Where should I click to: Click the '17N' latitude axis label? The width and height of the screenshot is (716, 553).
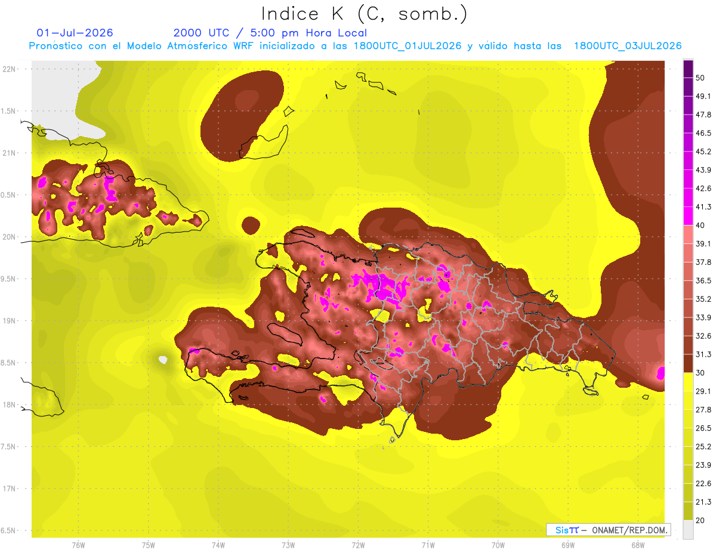pyautogui.click(x=9, y=489)
